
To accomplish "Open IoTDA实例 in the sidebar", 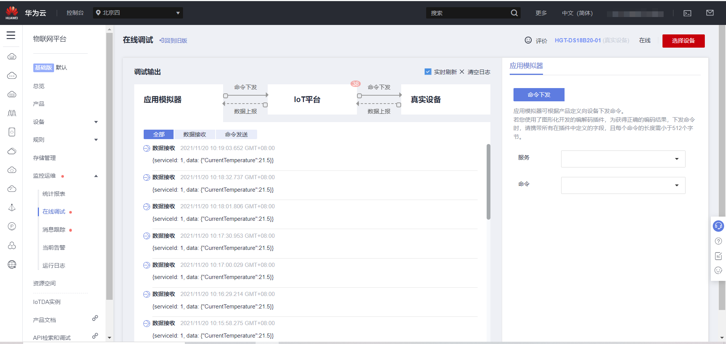I will (x=47, y=302).
